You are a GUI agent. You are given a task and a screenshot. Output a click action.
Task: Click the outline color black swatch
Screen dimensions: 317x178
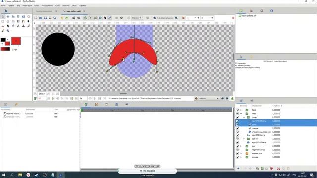coord(3,40)
